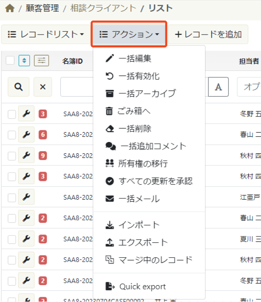Click wrench icon on row with badge 9

tap(26, 155)
